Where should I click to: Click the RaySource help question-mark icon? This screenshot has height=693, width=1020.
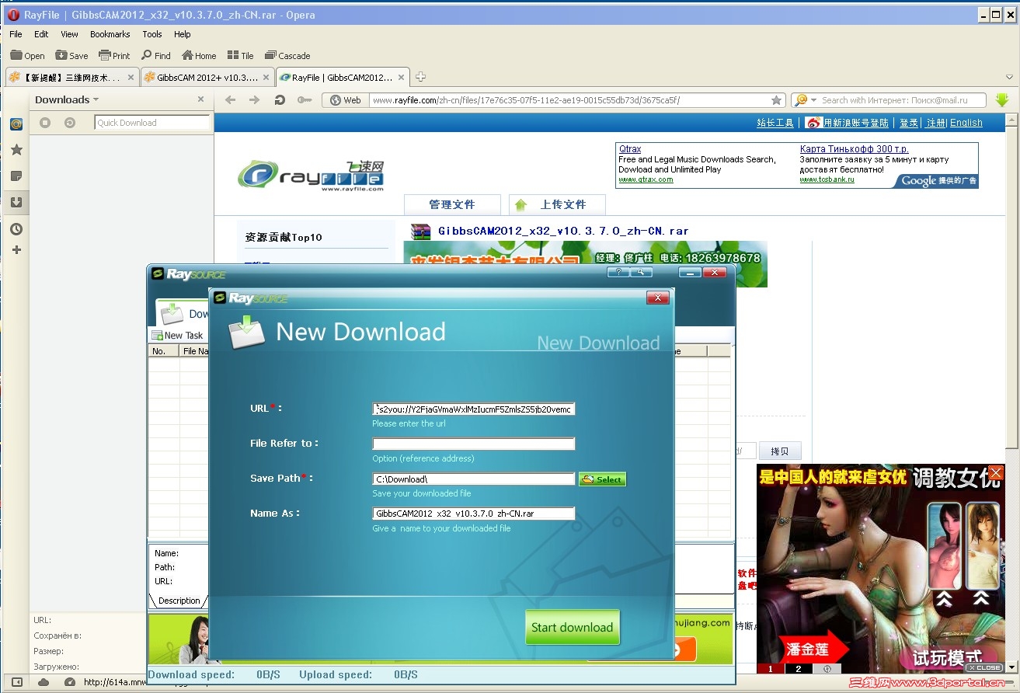(618, 272)
